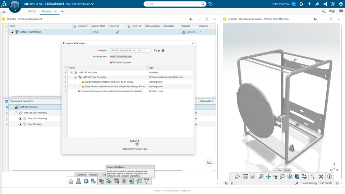Click the columns layout icon in Process toolbar

pos(124,181)
